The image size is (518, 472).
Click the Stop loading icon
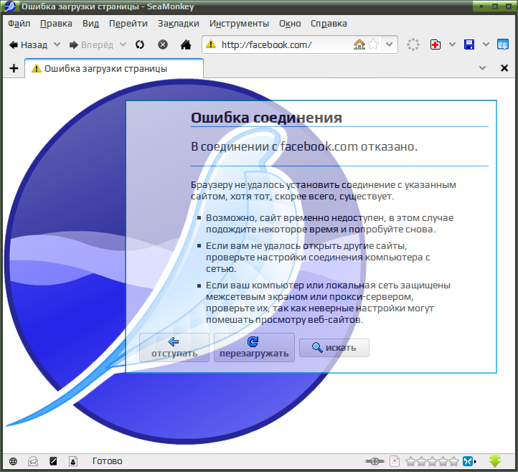point(163,44)
